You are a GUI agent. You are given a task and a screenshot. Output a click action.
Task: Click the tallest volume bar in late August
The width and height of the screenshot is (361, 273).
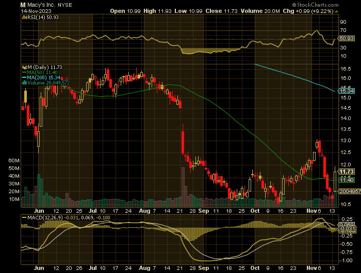pos(183,187)
